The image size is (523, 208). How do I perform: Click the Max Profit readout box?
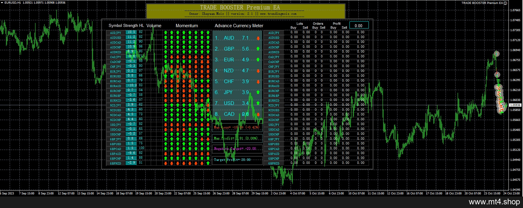pos(237,138)
